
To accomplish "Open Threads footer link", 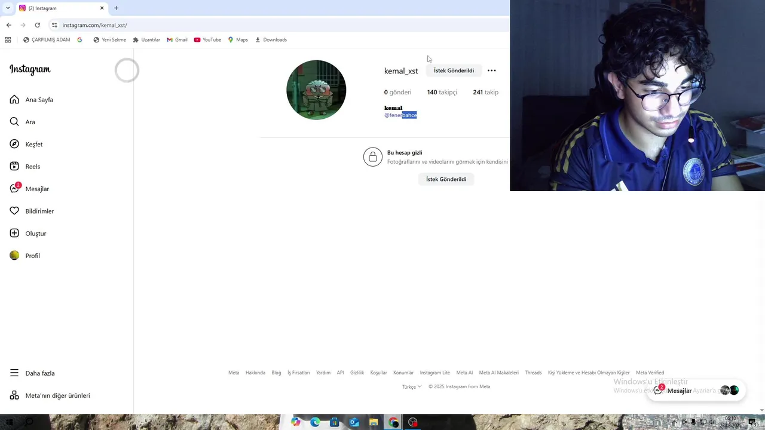I will tap(533, 373).
